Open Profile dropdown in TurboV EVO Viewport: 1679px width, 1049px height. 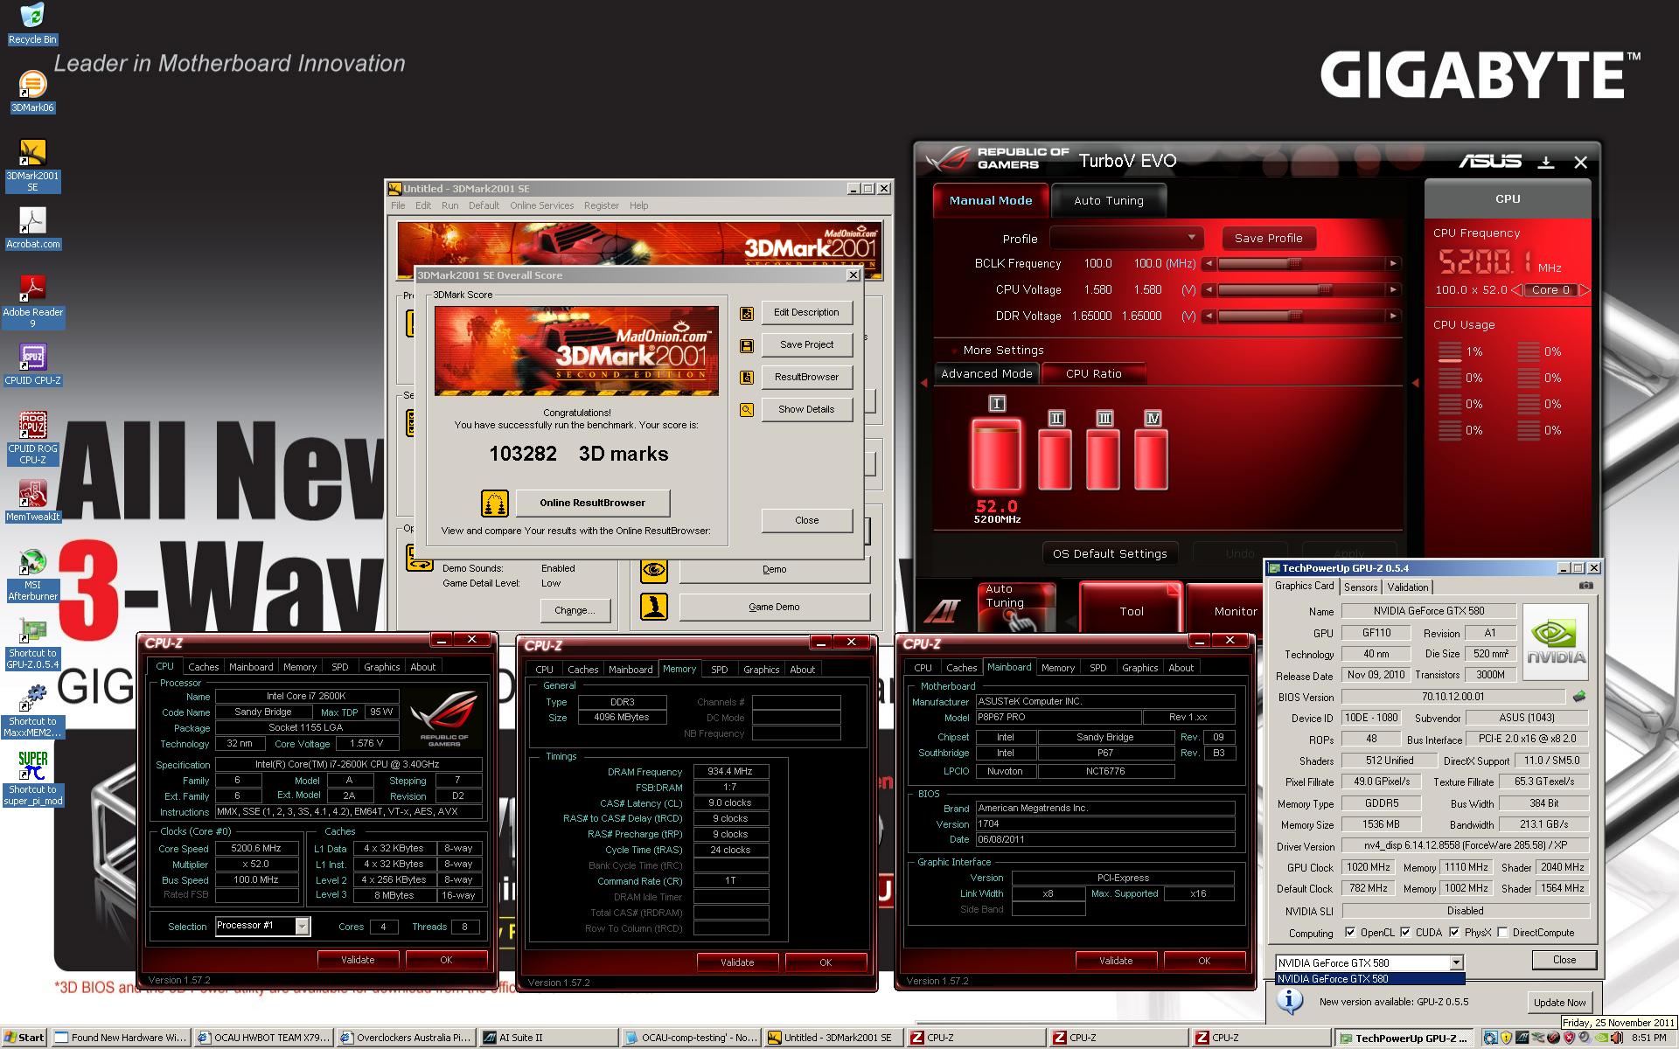1126,238
